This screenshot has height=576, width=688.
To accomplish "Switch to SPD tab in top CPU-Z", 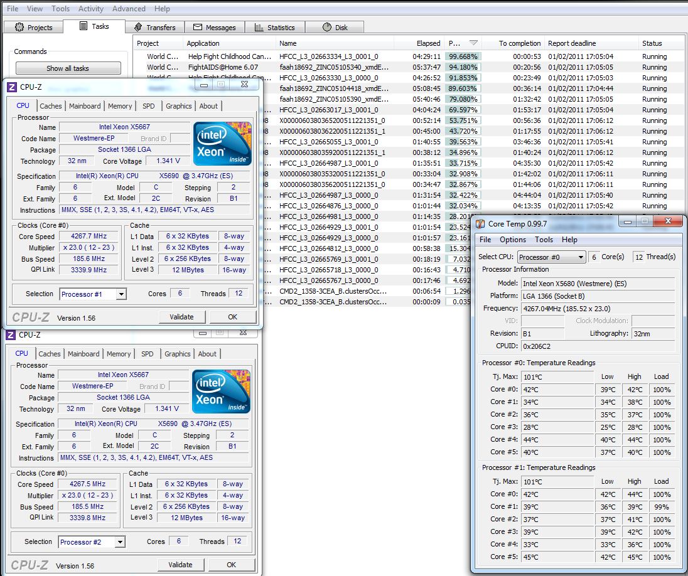I will point(148,105).
